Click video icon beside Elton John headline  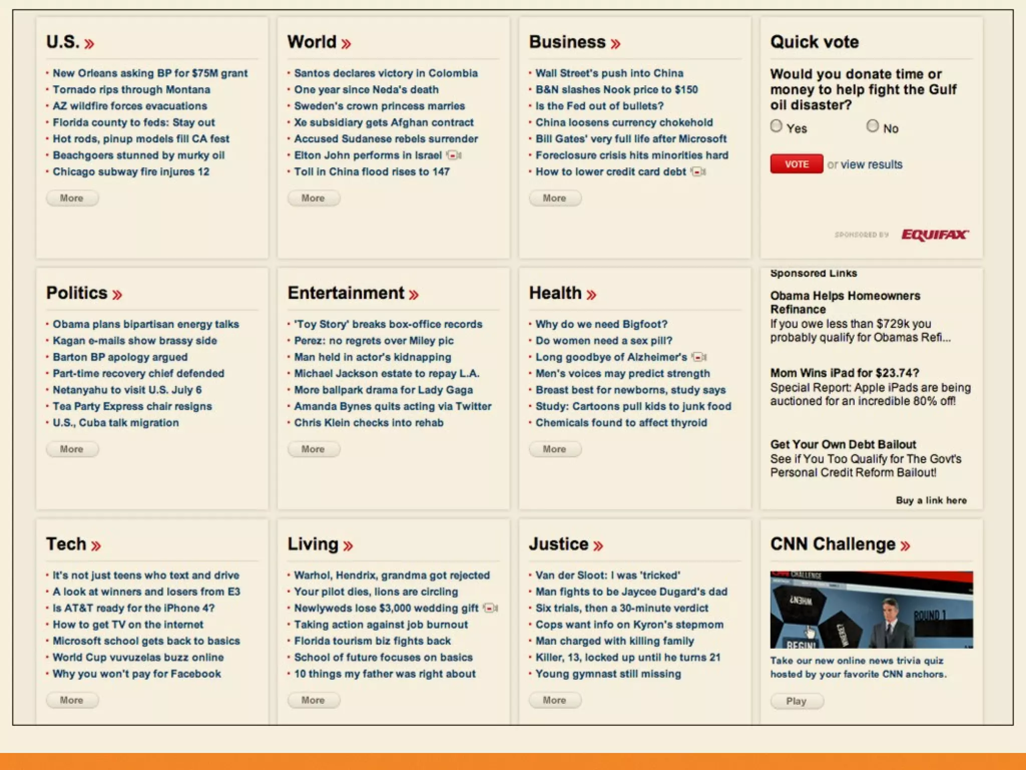454,155
